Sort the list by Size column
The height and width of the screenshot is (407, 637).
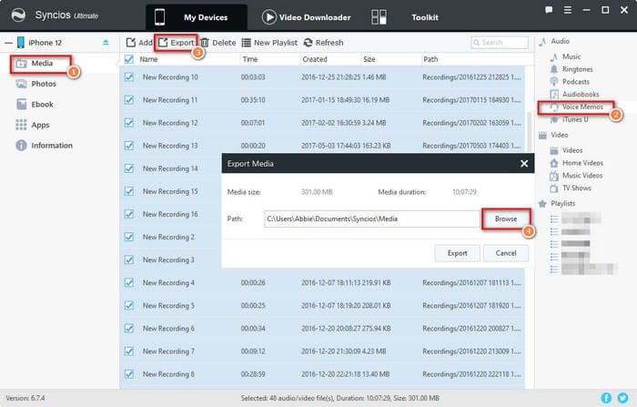coord(369,59)
